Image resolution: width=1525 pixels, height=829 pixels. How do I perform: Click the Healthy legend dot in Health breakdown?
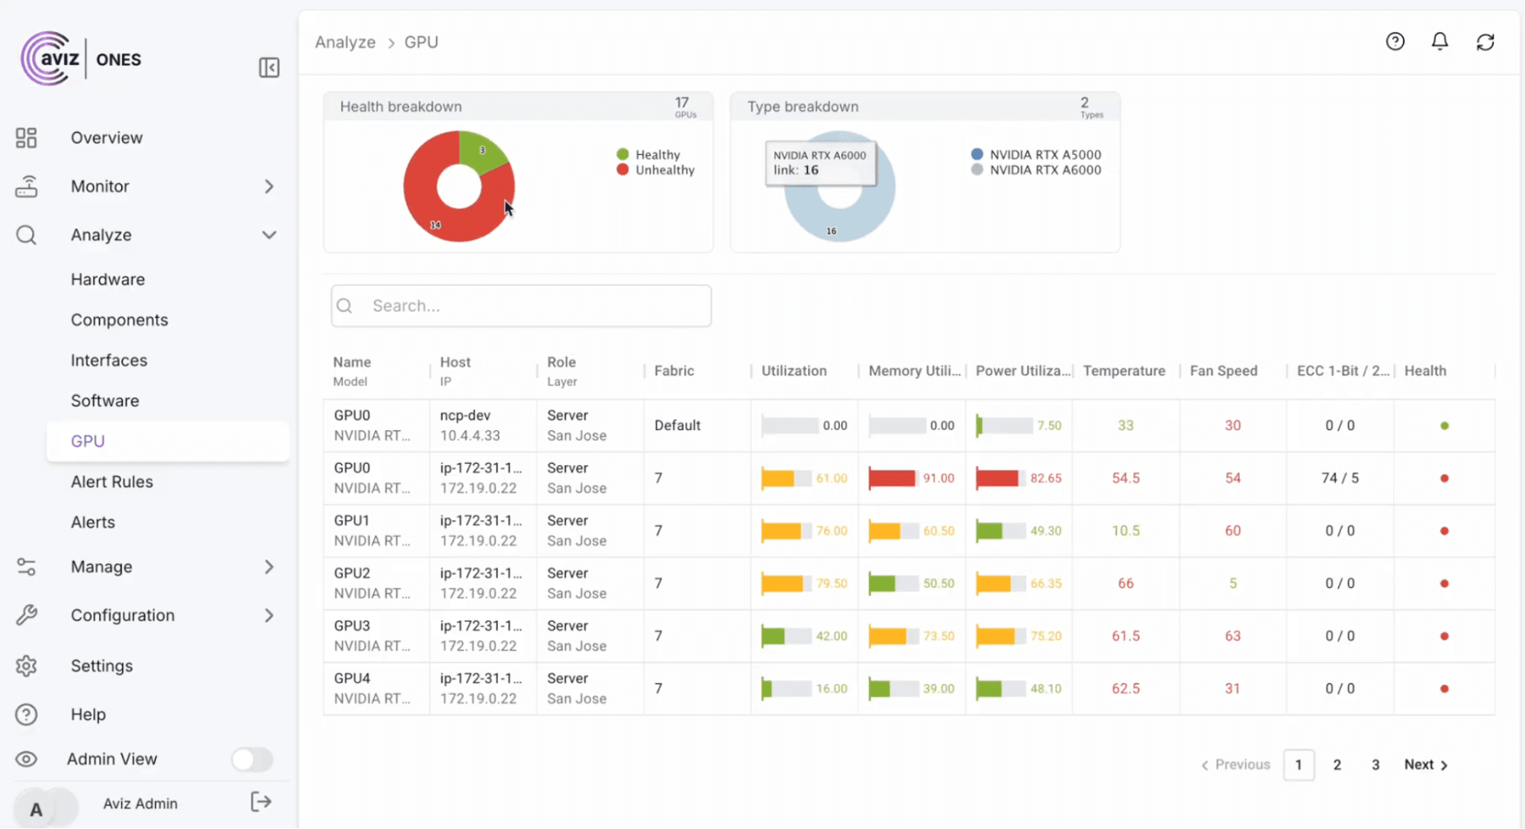click(622, 153)
